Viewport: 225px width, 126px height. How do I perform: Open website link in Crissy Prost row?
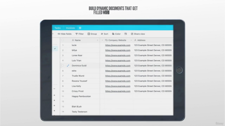[118, 91]
